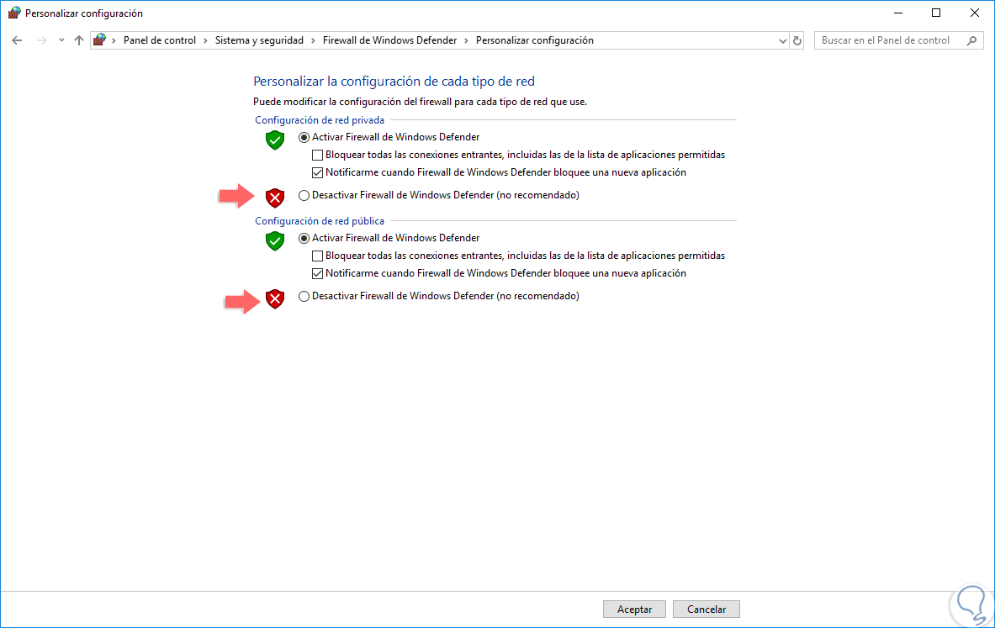This screenshot has height=628, width=995.
Task: Click the Puede modificar la configuración description text
Action: click(420, 102)
